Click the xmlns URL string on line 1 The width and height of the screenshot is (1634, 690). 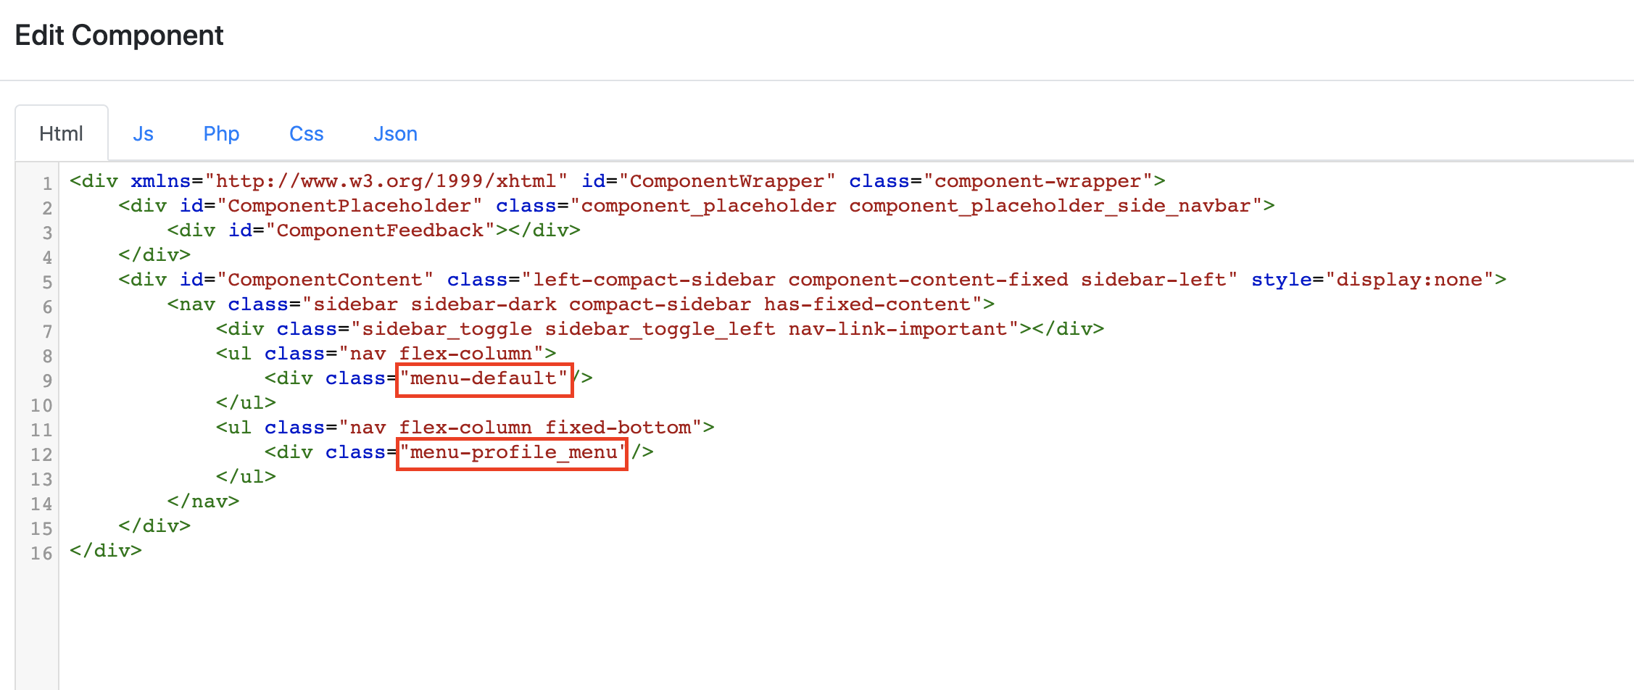(x=386, y=181)
